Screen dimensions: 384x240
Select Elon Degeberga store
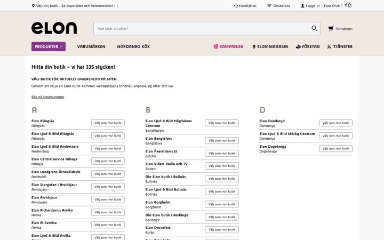point(336,148)
